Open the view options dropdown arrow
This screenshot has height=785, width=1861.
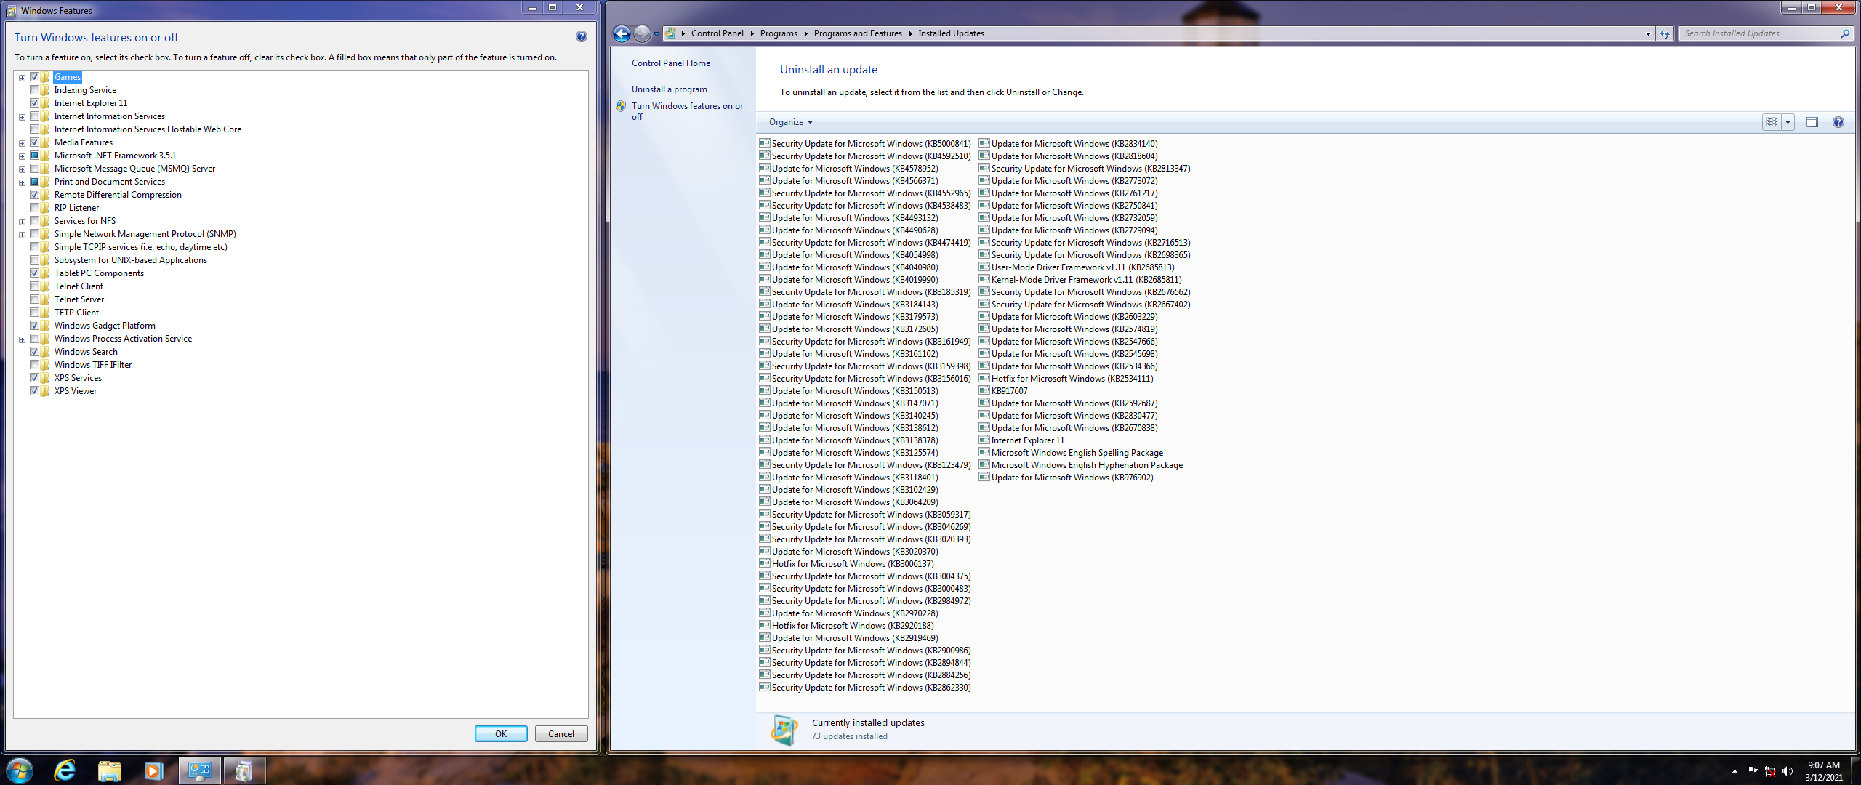click(1788, 122)
